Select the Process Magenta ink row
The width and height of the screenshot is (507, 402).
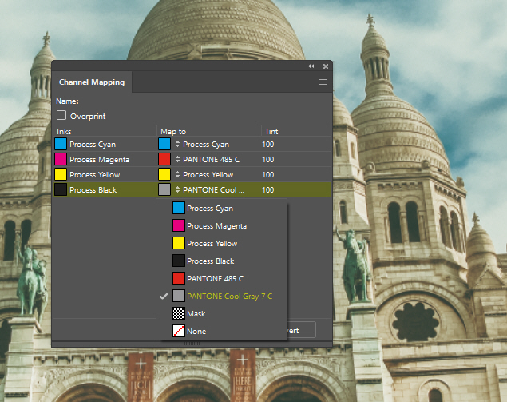point(192,159)
